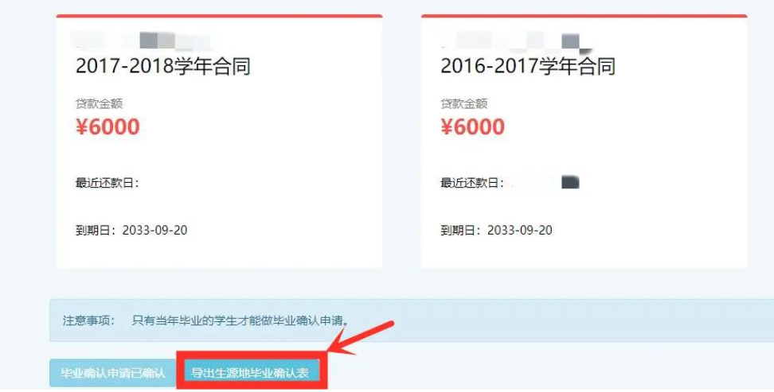Click the graduation confirmation notice text
The width and height of the screenshot is (774, 392).
(241, 320)
